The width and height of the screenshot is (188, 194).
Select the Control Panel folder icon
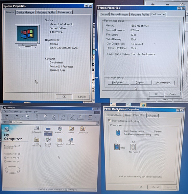point(83,130)
